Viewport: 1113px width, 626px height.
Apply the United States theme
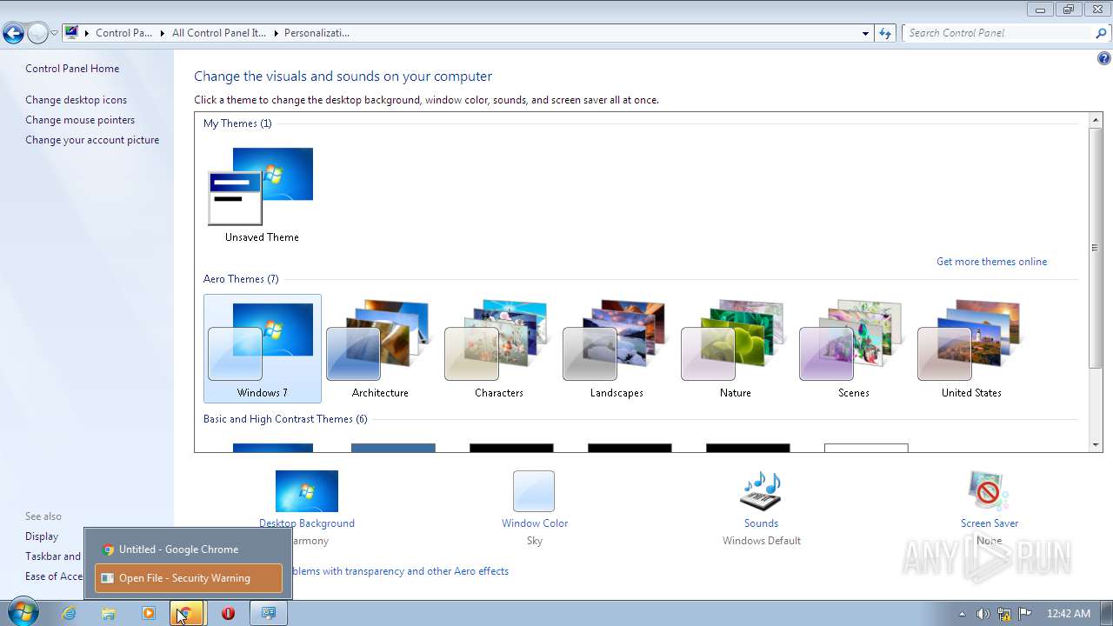pos(971,349)
